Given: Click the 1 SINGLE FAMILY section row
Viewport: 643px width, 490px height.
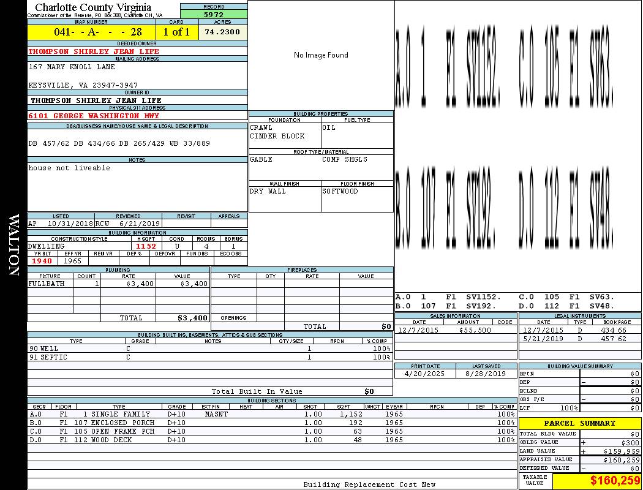Looking at the screenshot, I should [272, 414].
